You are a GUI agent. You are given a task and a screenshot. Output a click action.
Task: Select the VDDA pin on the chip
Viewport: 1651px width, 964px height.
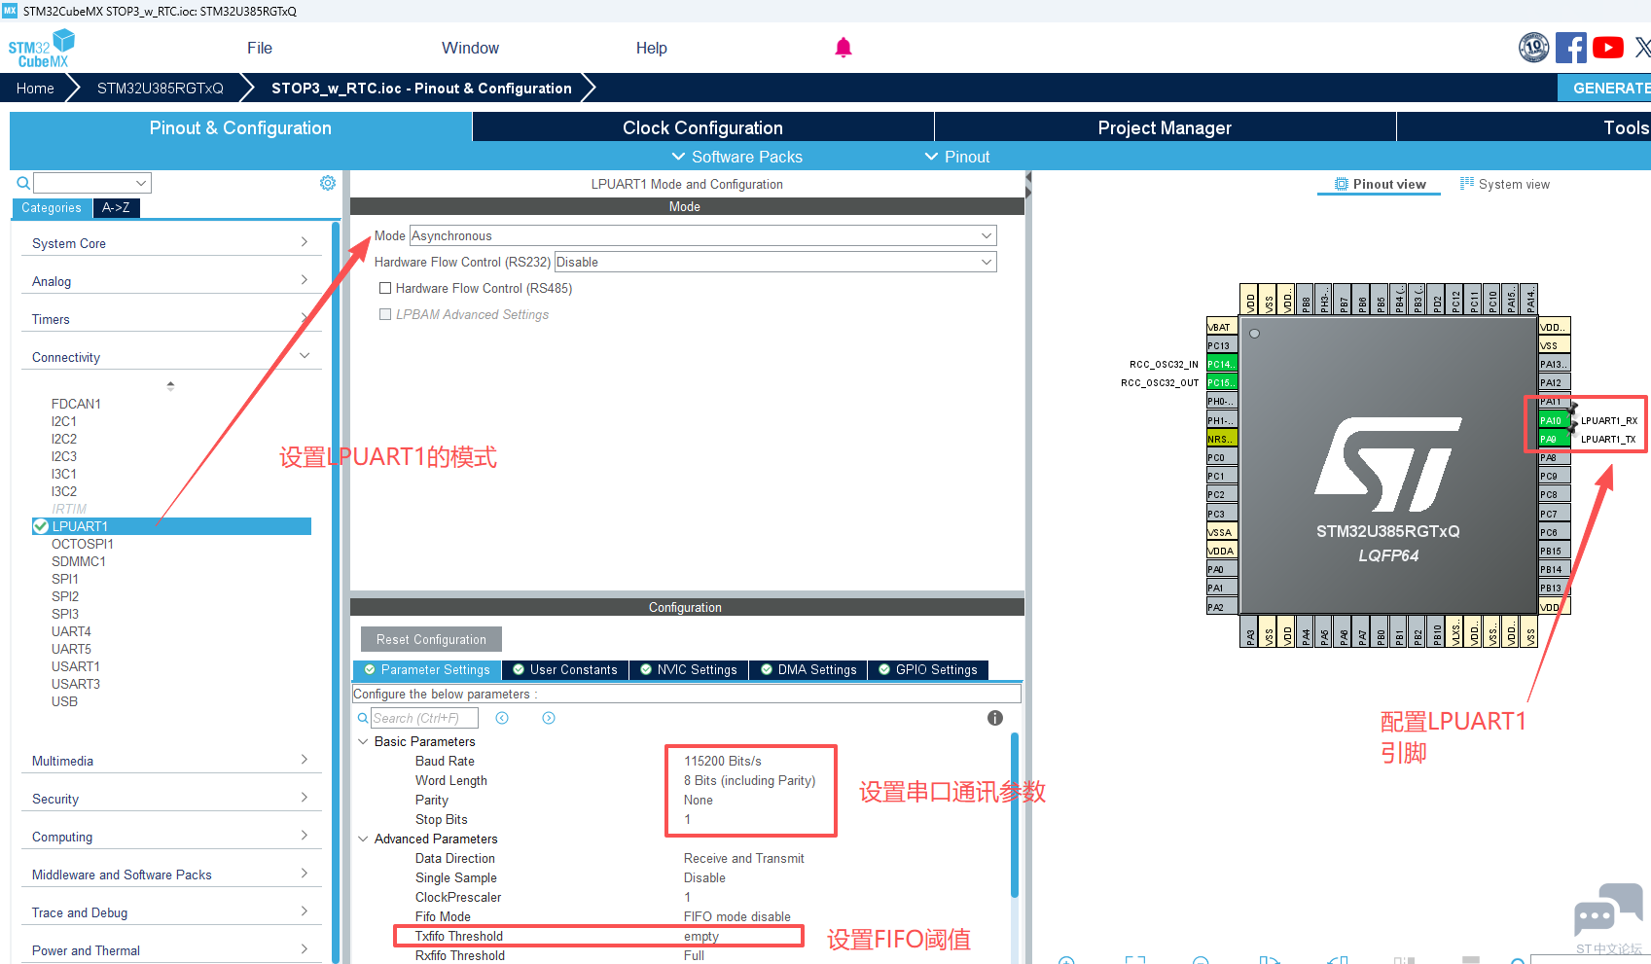pos(1222,551)
